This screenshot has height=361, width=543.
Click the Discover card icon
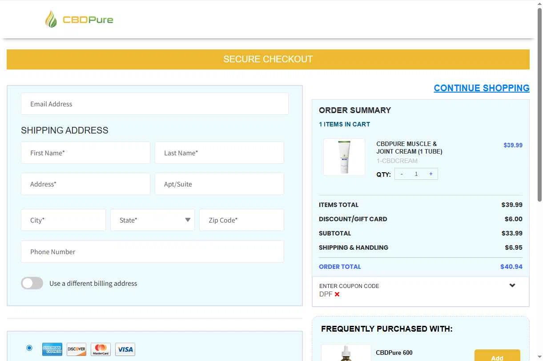click(x=76, y=349)
